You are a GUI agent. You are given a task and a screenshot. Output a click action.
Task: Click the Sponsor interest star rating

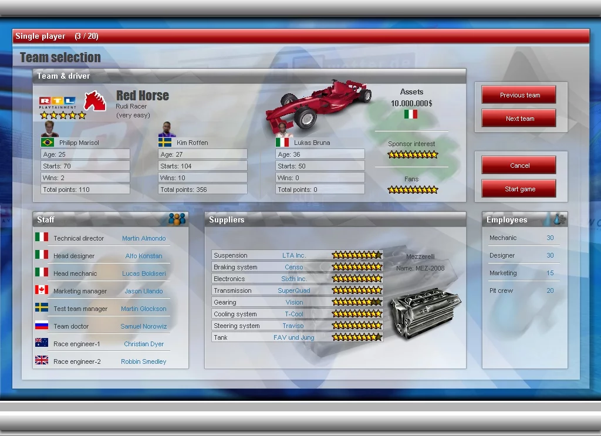pyautogui.click(x=411, y=154)
